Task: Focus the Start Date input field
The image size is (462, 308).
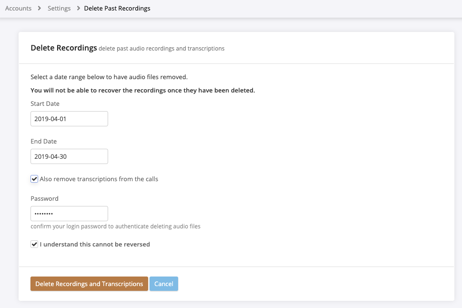Action: [x=69, y=119]
